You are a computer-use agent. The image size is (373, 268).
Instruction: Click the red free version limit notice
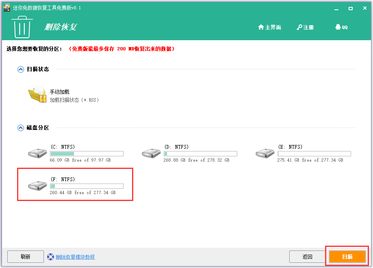[x=122, y=49]
